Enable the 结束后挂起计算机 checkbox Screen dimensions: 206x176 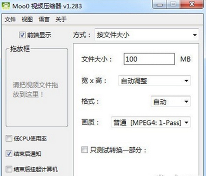click(9, 169)
